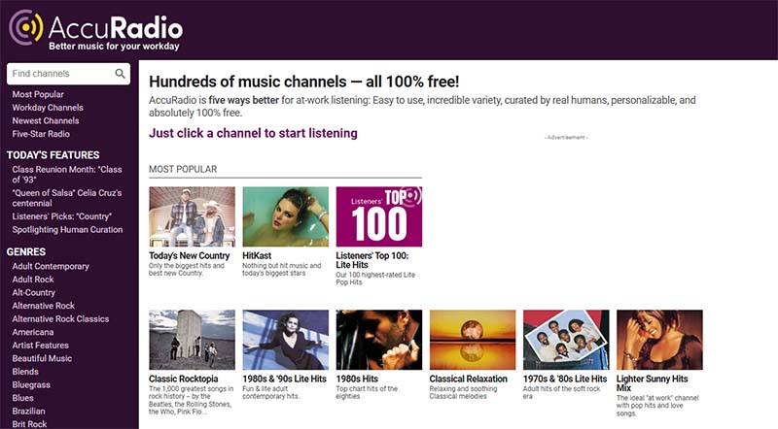Viewport: 778px width, 429px height.
Task: Click the AccuRadio logo icon
Action: 26,27
